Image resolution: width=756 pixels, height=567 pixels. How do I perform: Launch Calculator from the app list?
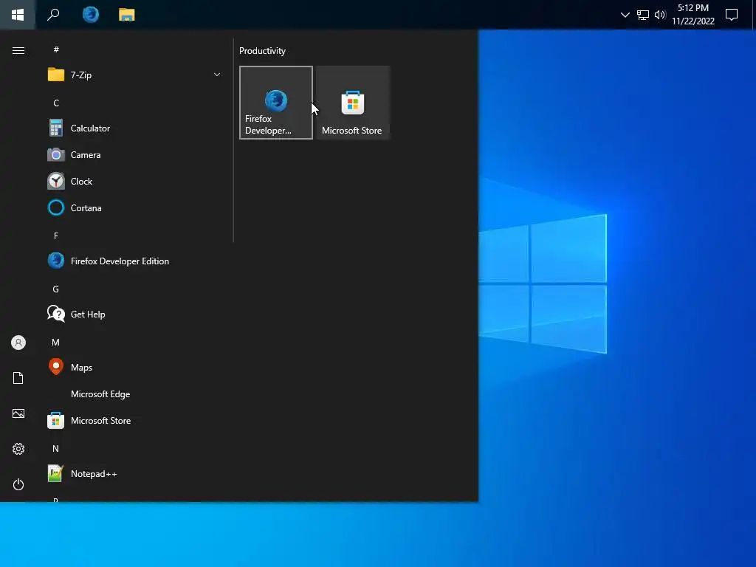(134, 128)
